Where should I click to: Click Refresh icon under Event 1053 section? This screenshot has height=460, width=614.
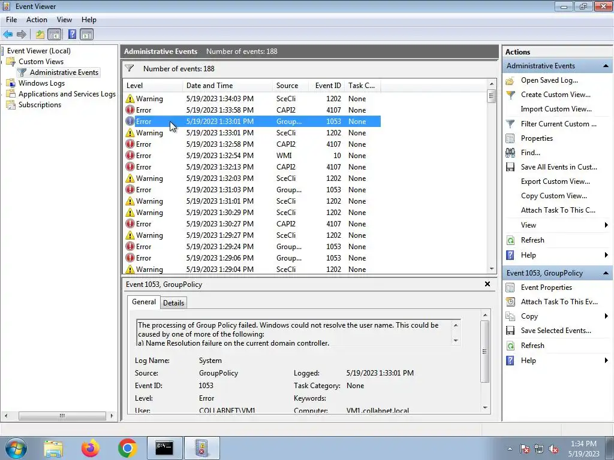[x=510, y=346]
